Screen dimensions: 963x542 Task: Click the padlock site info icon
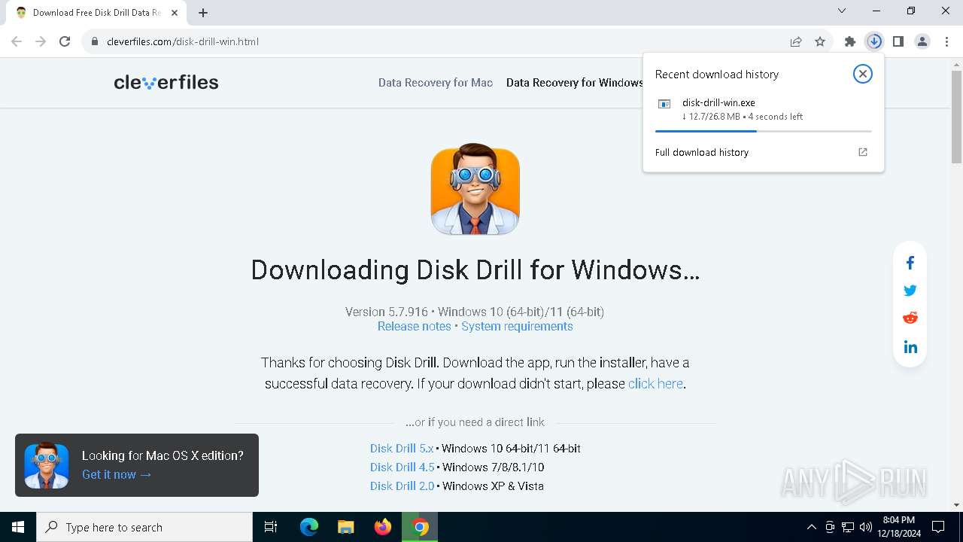pos(95,41)
